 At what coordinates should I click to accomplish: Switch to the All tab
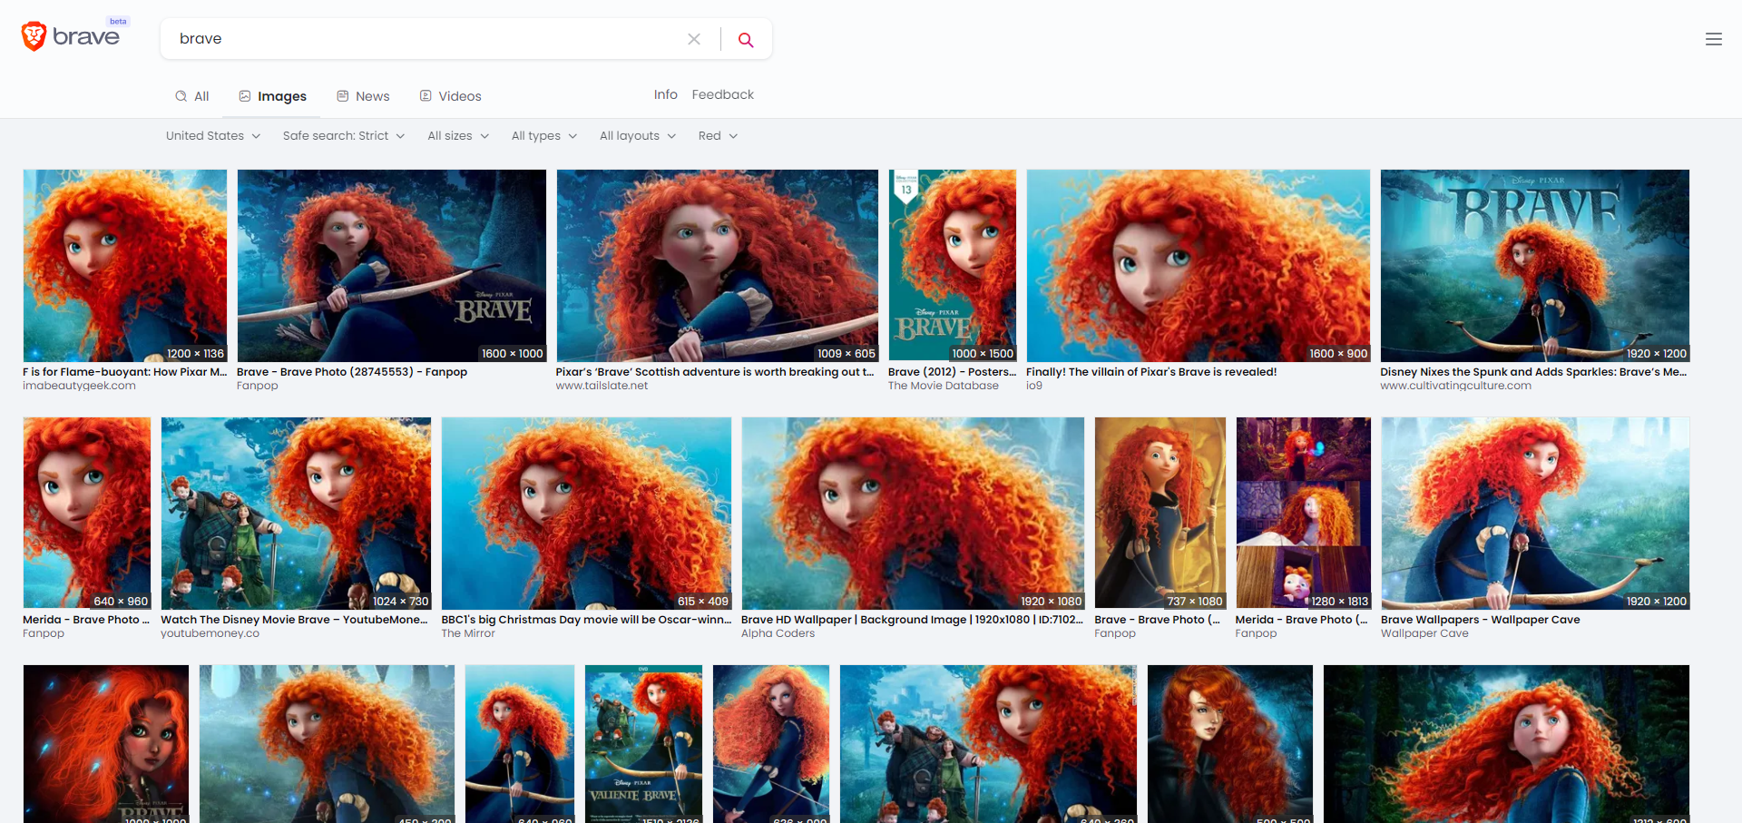[192, 96]
